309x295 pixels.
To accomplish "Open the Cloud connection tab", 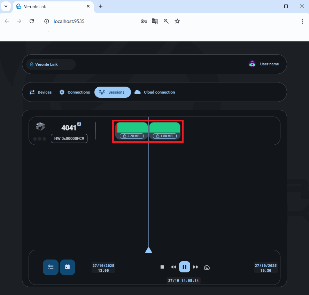I will pos(155,92).
